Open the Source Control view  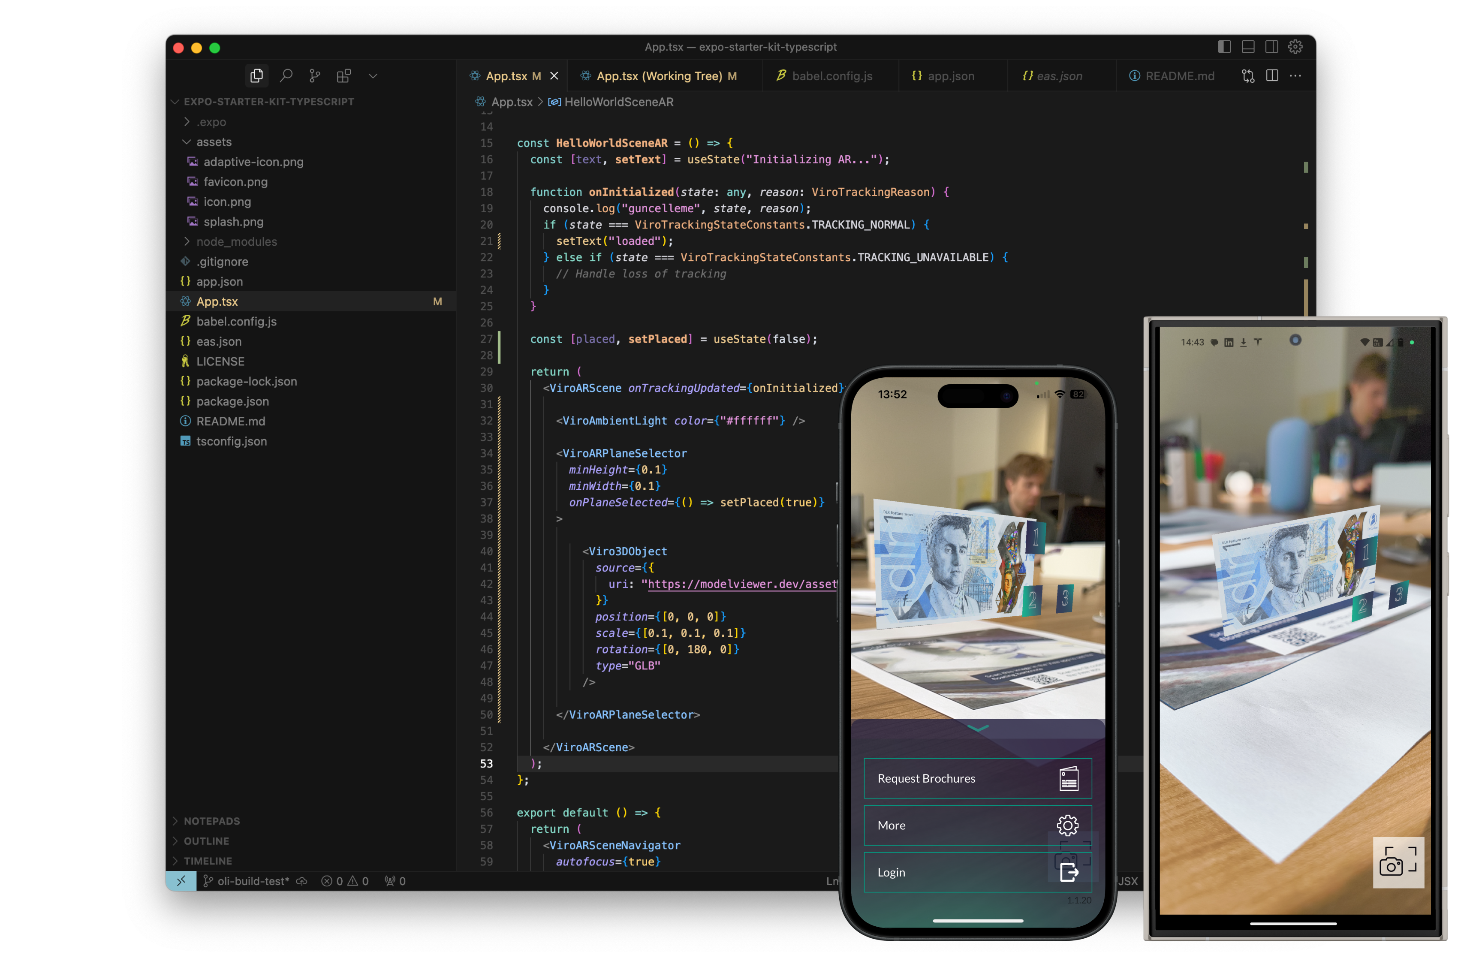coord(314,75)
